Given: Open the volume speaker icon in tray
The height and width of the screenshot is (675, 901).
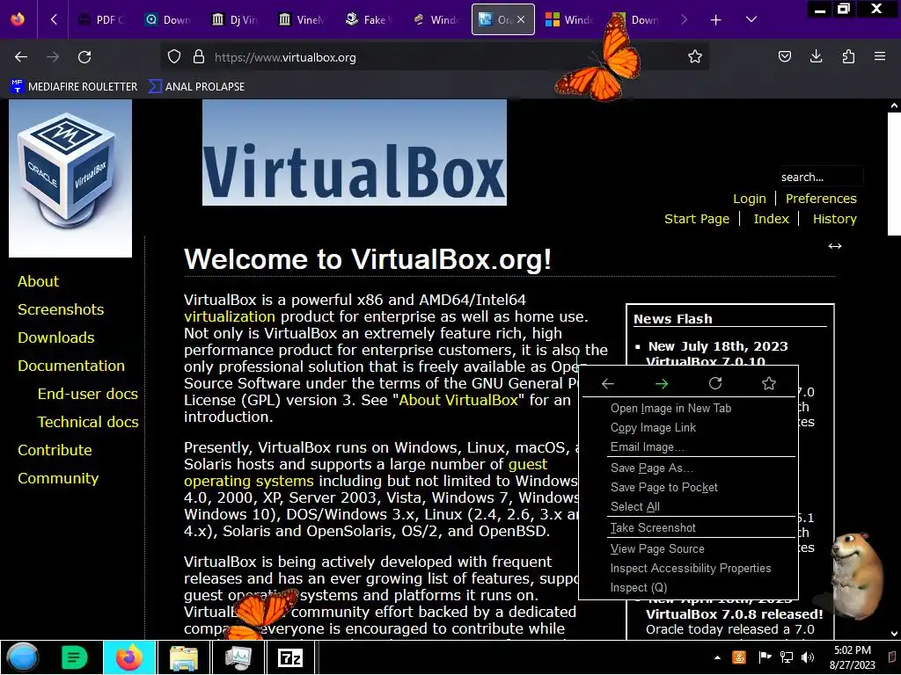Looking at the screenshot, I should pyautogui.click(x=808, y=657).
